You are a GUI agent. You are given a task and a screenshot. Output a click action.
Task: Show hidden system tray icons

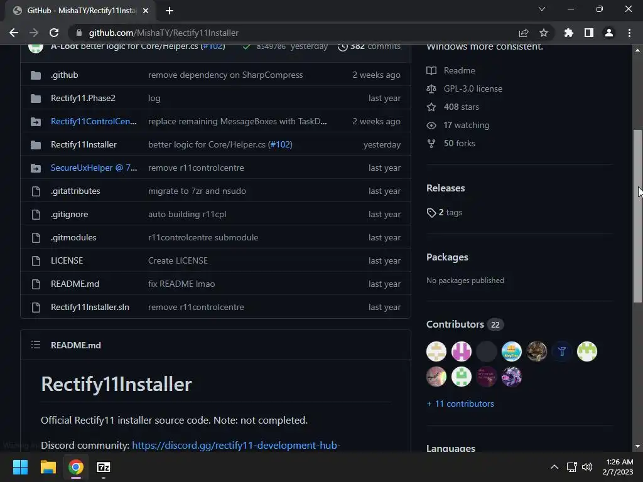(554, 467)
